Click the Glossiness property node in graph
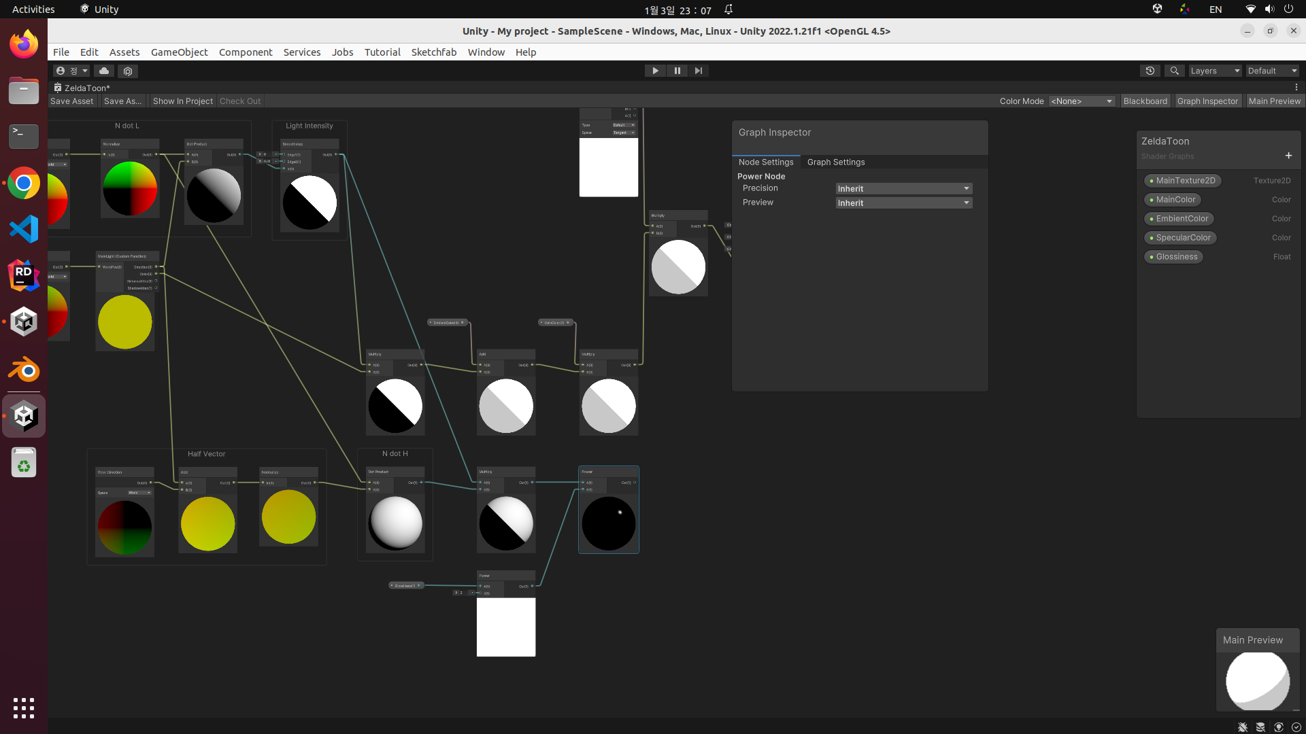 (x=406, y=585)
